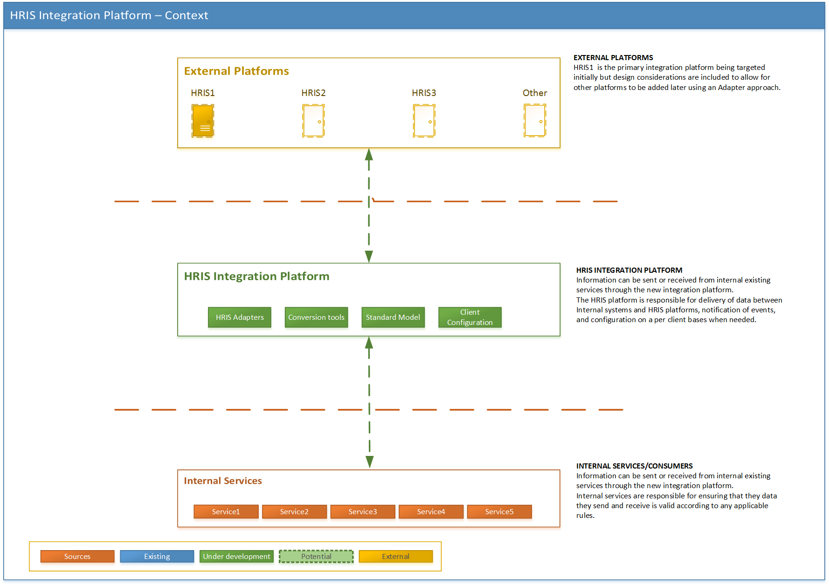Viewport: 829px width, 586px height.
Task: Select the External Platforms heading
Action: click(x=236, y=71)
